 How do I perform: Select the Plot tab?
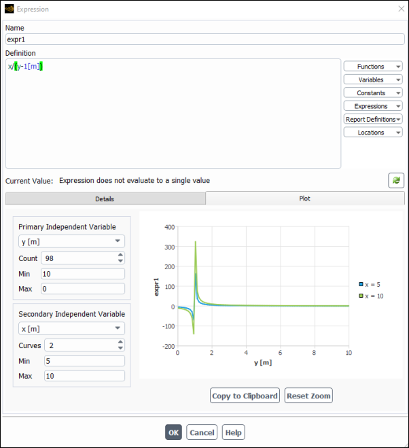point(305,199)
